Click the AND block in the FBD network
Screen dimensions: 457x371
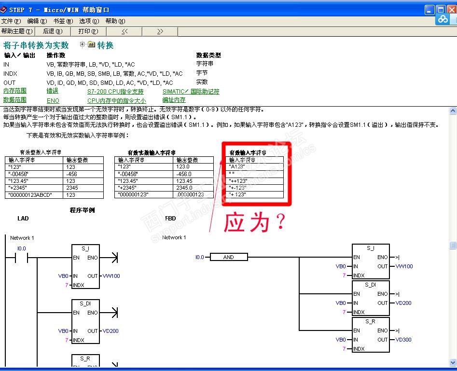pos(229,257)
